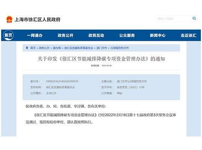Viewport: 202px width, 150px height.
Task: Click document number 徐发改发〔2022〕12号
Action: [x=131, y=87]
